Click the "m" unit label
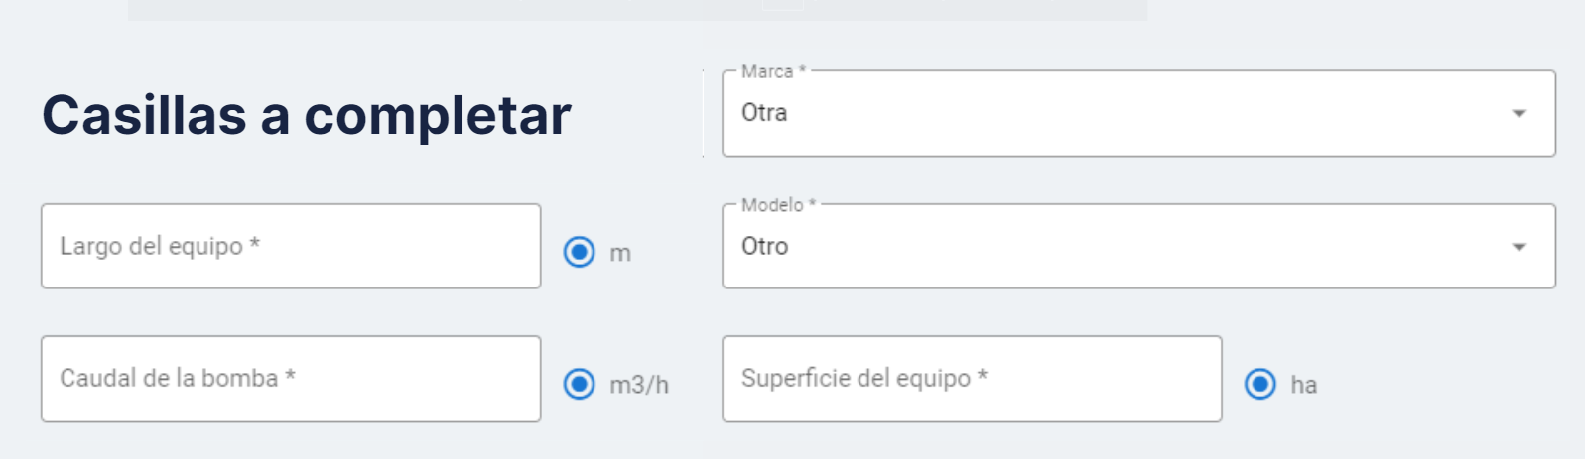This screenshot has width=1585, height=459. [x=620, y=254]
